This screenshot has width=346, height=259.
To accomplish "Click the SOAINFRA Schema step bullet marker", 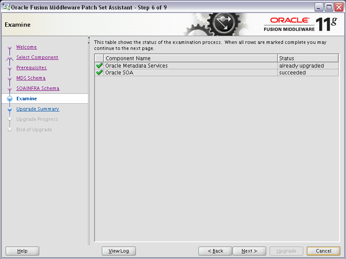I will tap(9, 89).
